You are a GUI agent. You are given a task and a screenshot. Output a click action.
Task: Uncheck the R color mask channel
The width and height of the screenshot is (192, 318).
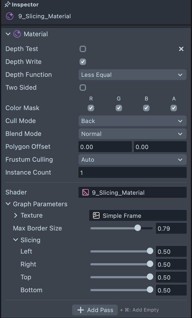pos(91,108)
